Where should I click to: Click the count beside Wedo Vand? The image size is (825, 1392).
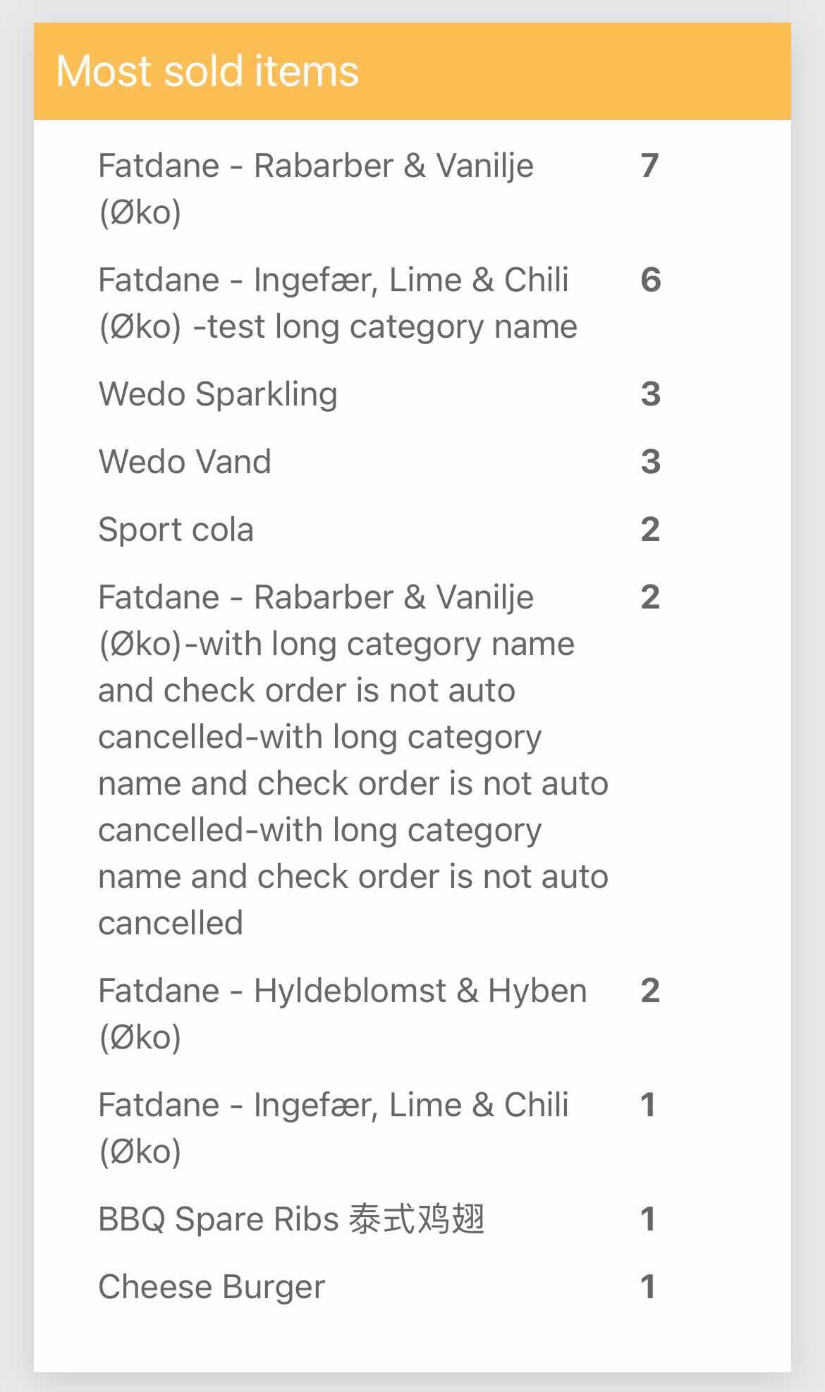[650, 462]
